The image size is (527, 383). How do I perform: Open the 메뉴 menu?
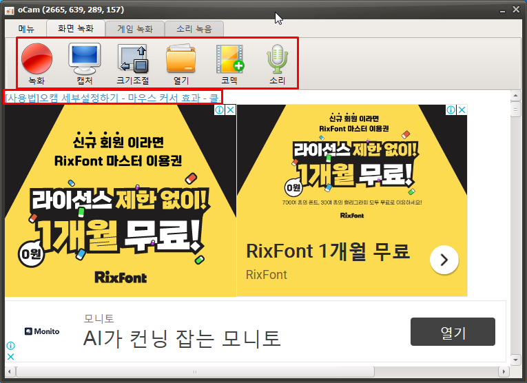tap(26, 29)
